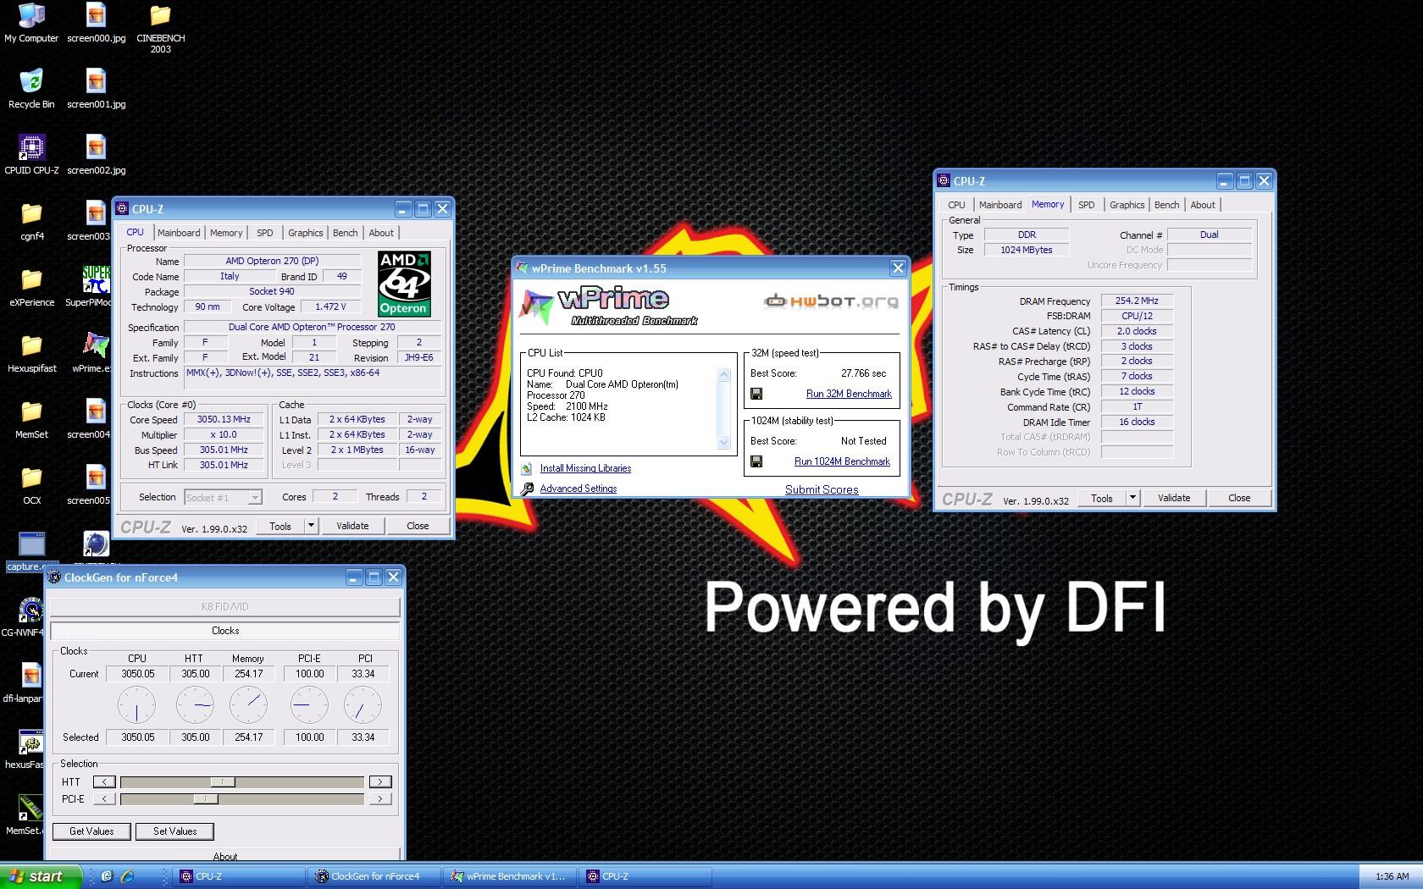Open Advanced Settings link in wPrime
The height and width of the screenshot is (889, 1423).
(579, 489)
